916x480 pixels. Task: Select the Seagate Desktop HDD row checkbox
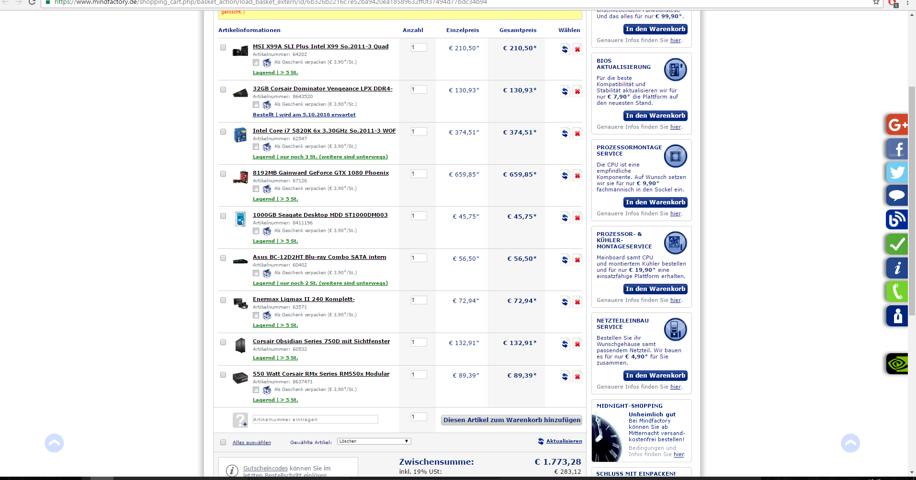click(x=223, y=216)
